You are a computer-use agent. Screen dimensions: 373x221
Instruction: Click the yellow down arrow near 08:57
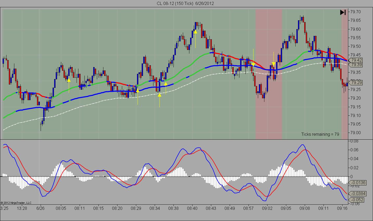(253, 64)
